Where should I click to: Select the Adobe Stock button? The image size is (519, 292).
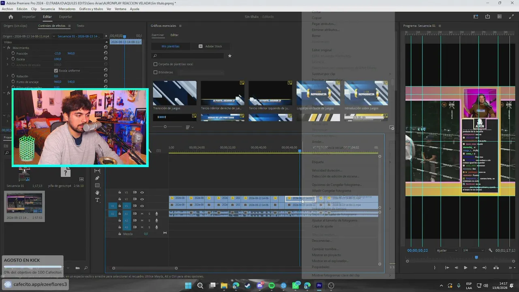(x=210, y=46)
